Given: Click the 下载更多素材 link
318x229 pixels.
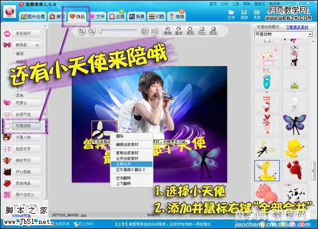Looking at the screenshot, I should [297, 27].
